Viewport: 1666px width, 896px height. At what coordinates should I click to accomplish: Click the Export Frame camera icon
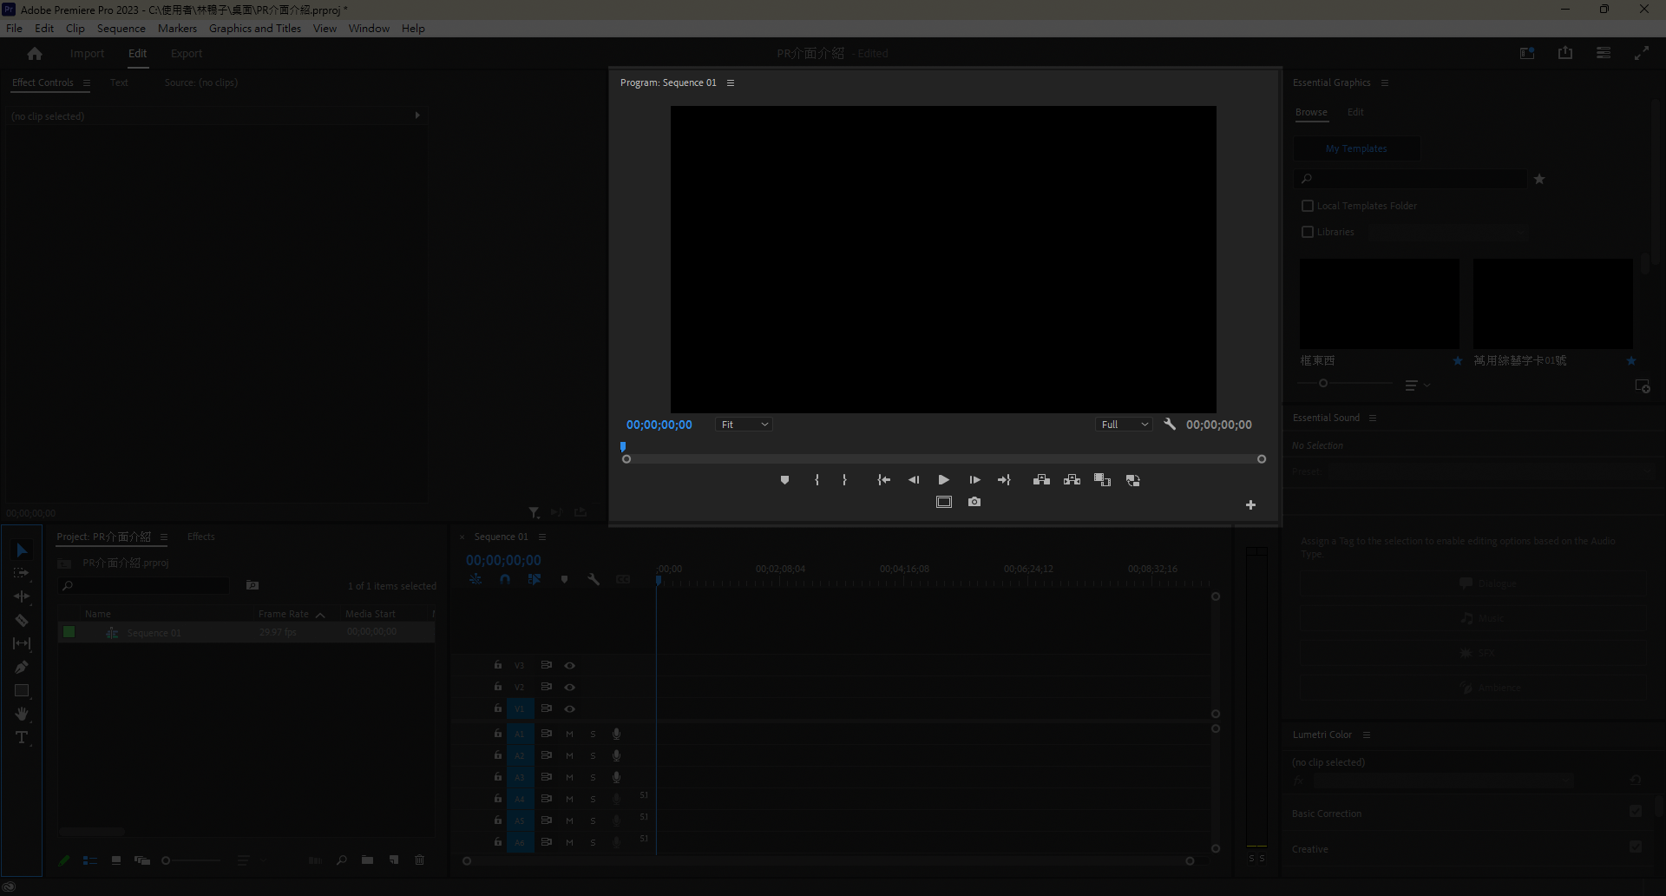click(x=974, y=502)
